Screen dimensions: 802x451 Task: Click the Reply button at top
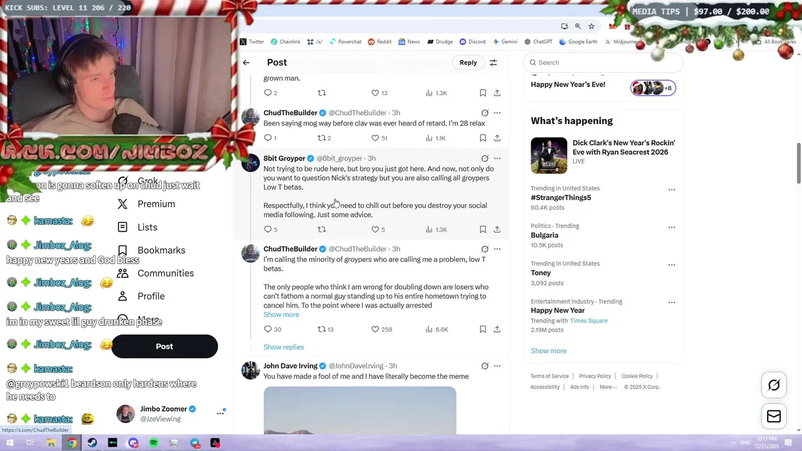[x=468, y=63]
